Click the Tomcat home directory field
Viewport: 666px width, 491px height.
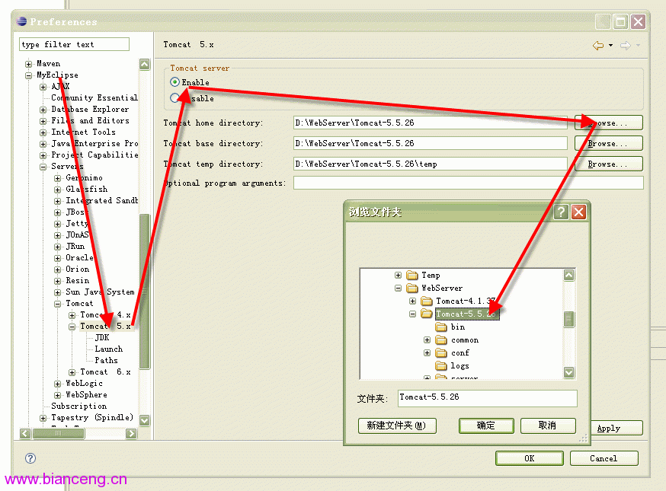pyautogui.click(x=431, y=123)
